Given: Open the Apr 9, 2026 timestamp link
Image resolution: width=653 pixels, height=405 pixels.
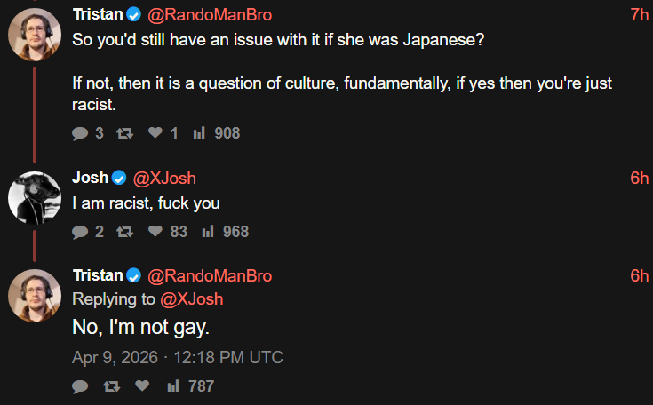Looking at the screenshot, I should 178,358.
